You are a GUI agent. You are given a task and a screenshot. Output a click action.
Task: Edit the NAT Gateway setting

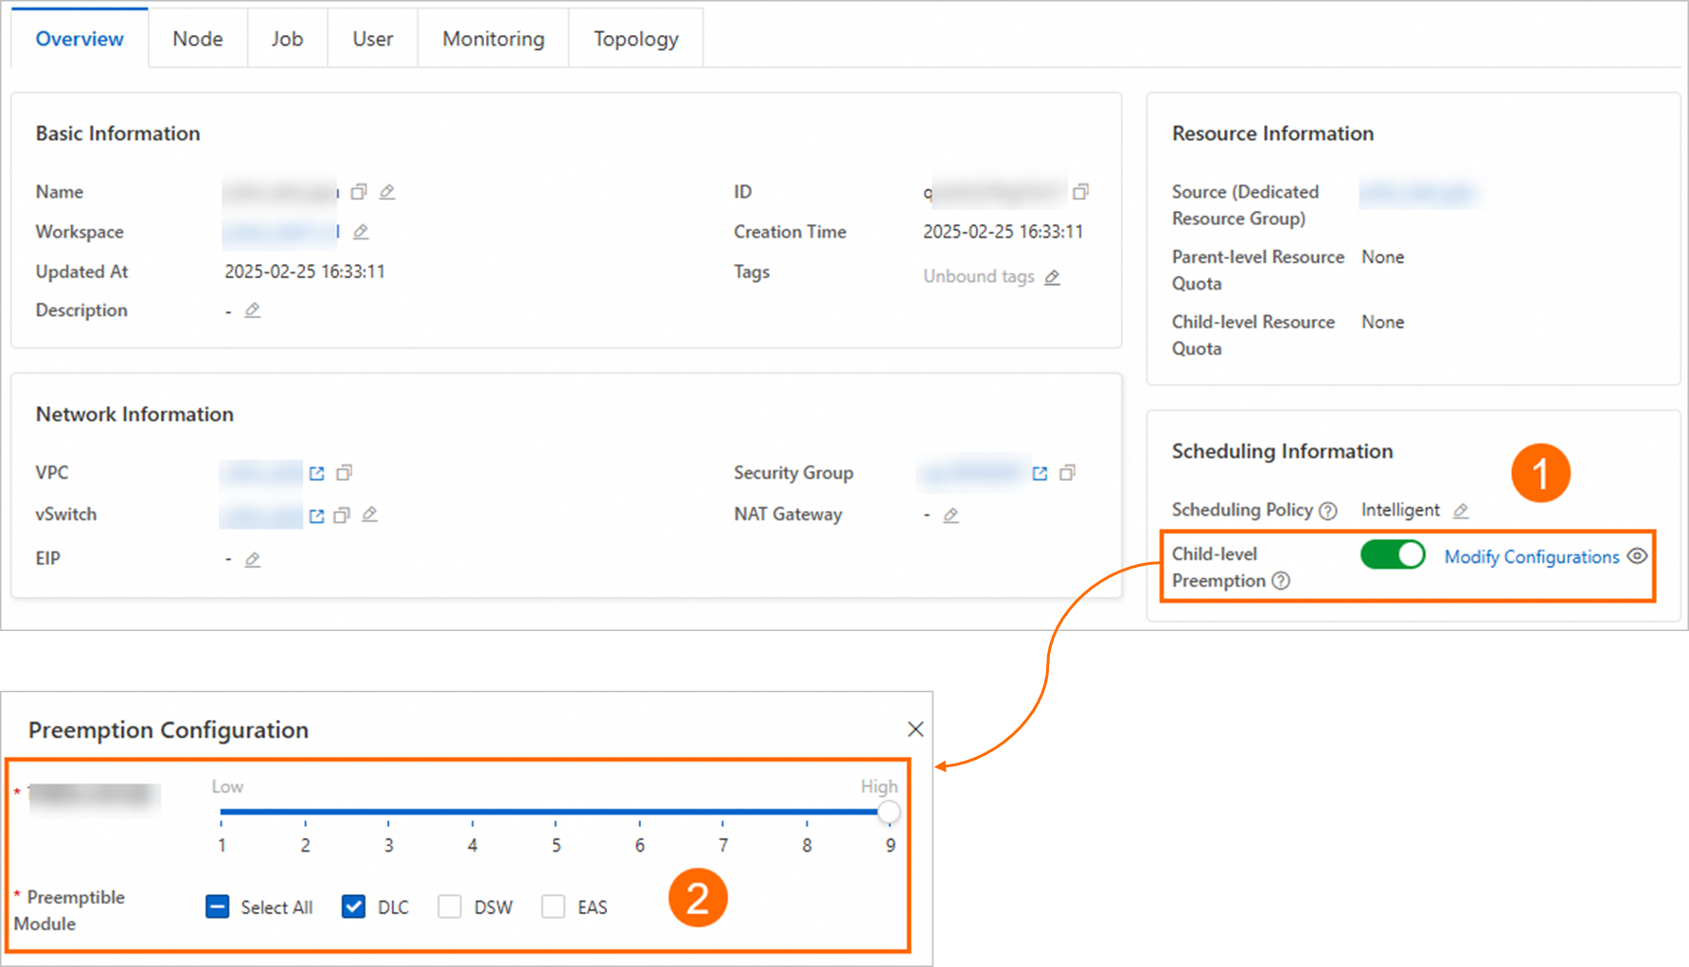[951, 515]
